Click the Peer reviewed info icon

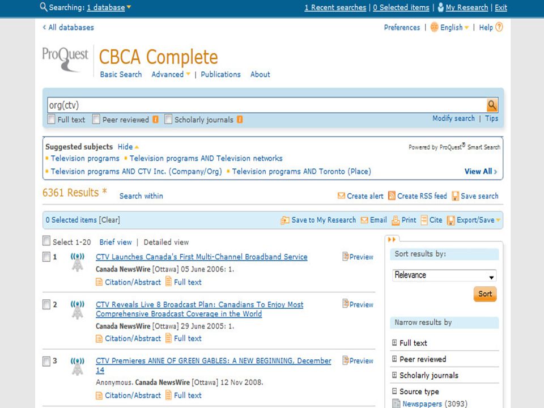pyautogui.click(x=156, y=120)
